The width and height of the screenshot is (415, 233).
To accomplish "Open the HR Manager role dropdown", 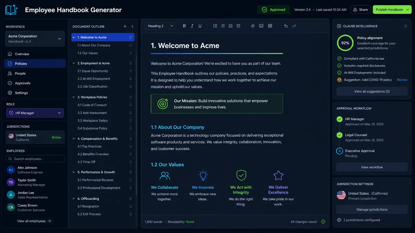I will point(35,113).
